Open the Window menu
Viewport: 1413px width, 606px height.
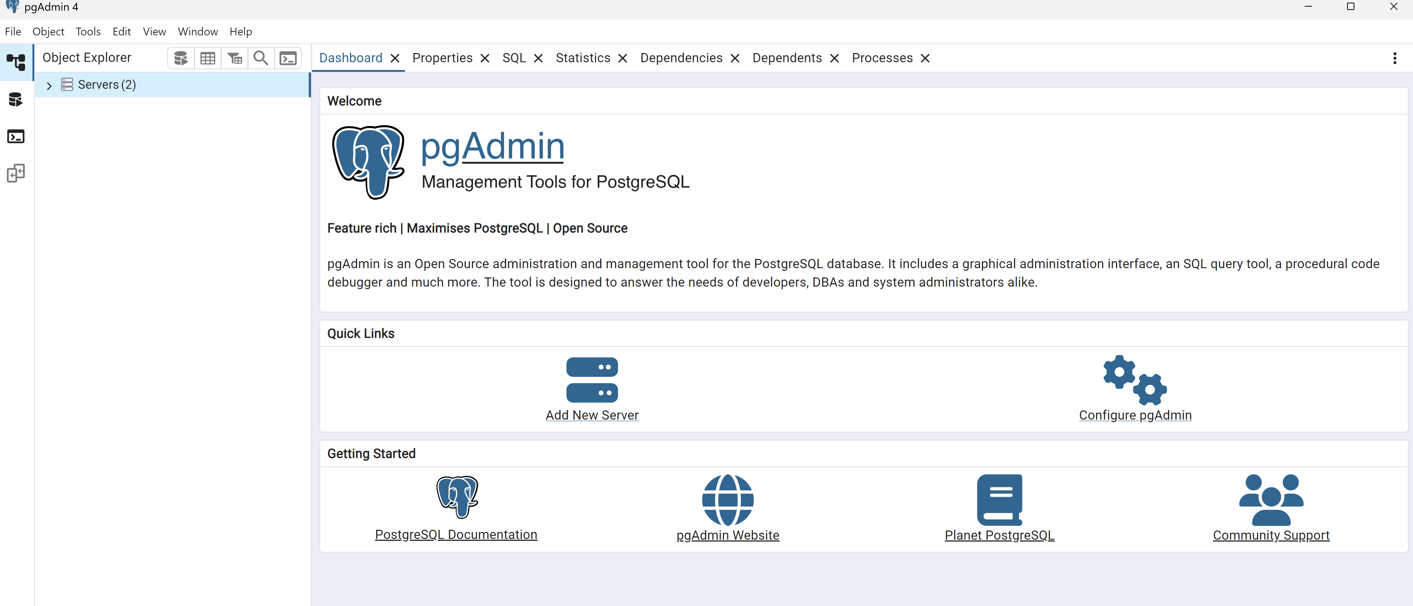[x=198, y=32]
